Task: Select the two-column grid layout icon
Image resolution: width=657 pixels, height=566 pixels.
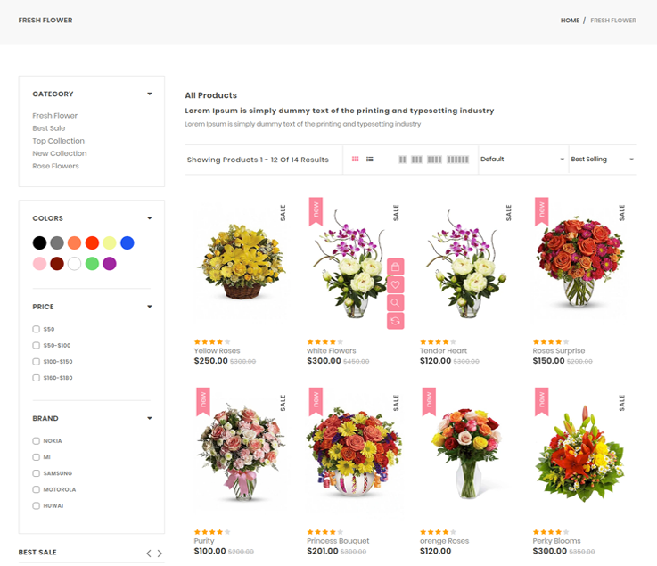Action: tap(402, 160)
